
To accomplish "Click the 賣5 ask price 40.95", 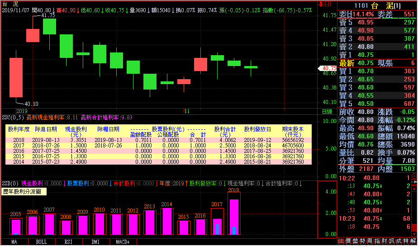I will pos(366,23).
